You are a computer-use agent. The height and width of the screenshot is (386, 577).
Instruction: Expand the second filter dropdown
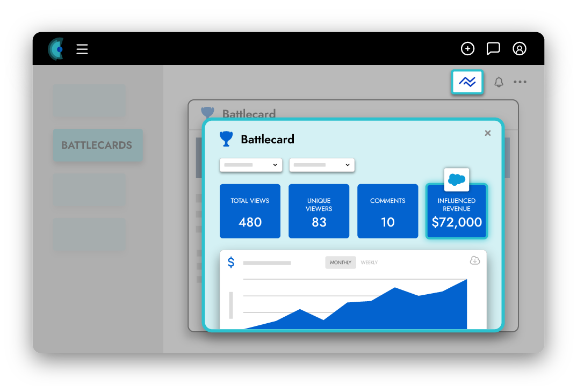point(322,165)
